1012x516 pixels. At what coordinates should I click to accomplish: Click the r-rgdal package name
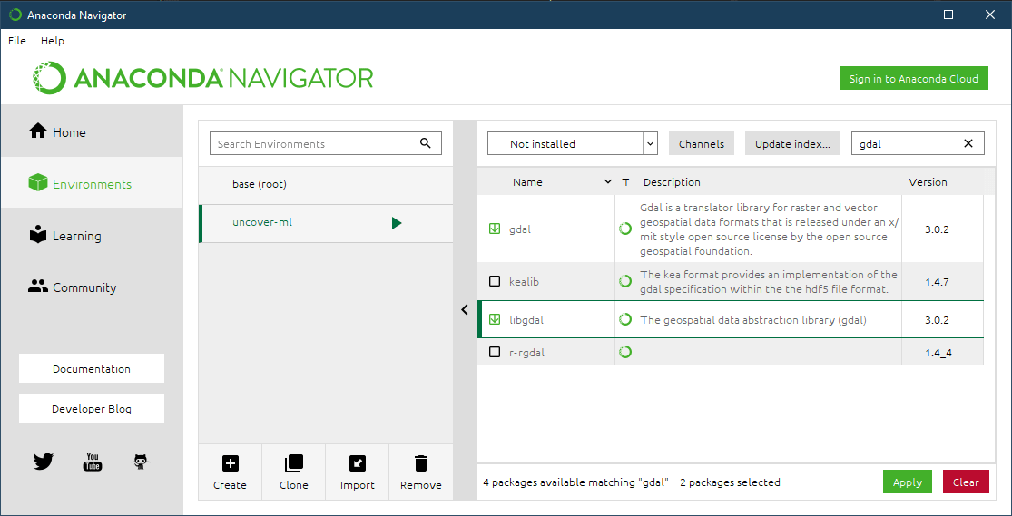click(526, 353)
